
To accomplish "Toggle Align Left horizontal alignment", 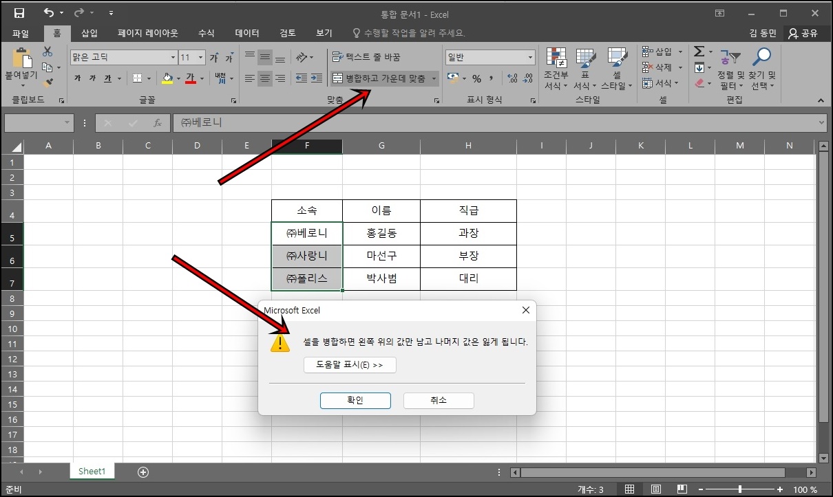I will coord(250,78).
